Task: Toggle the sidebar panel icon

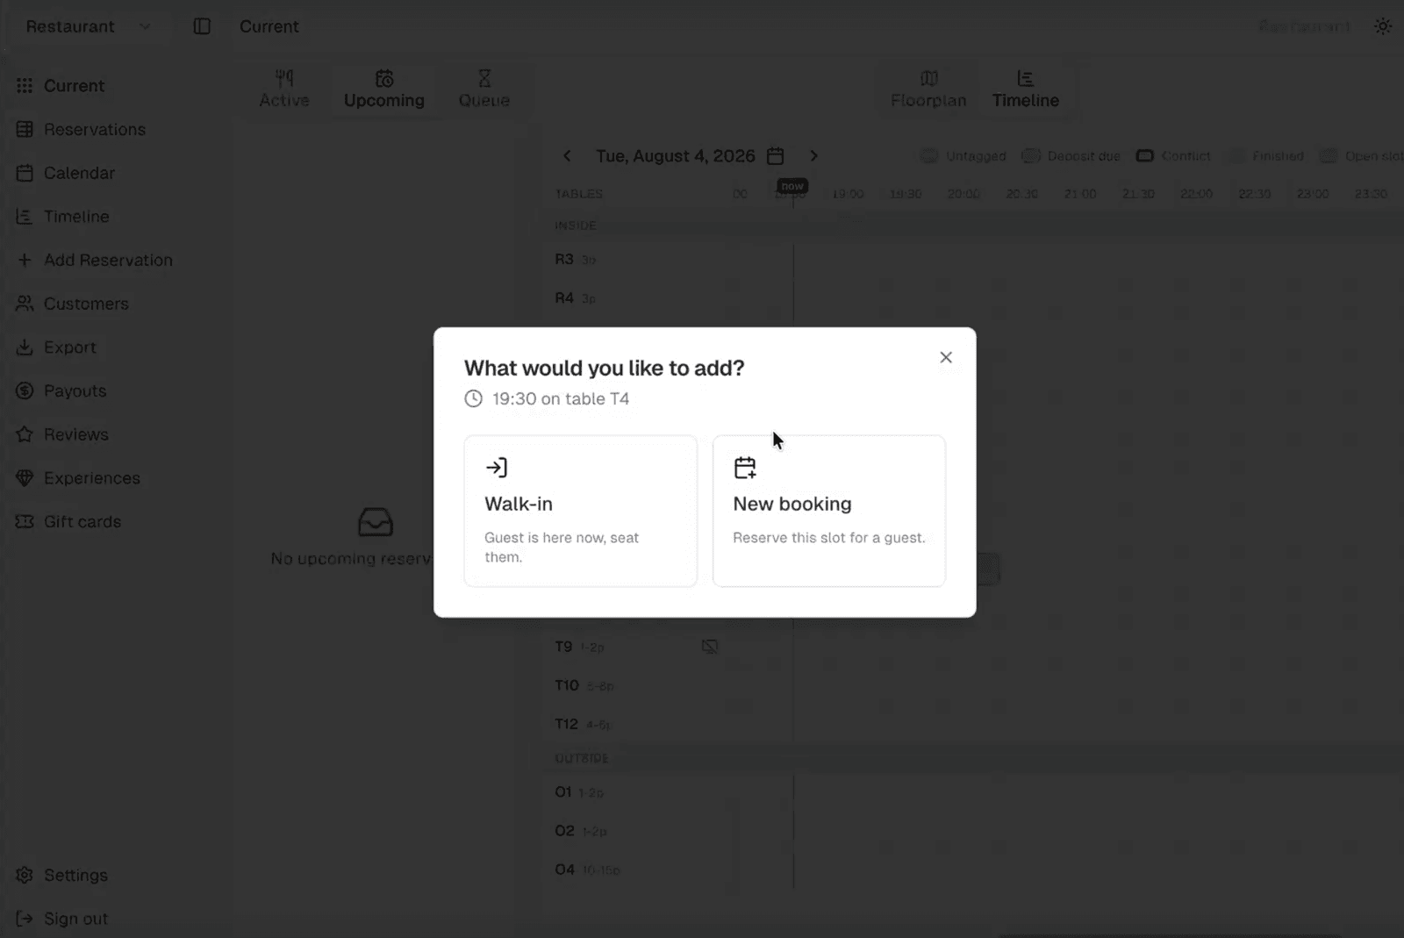Action: pos(202,26)
